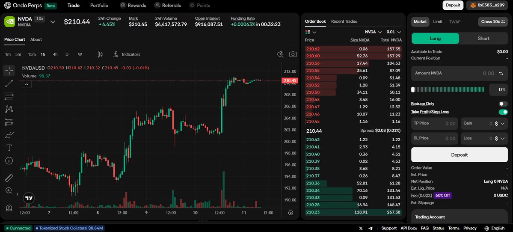Viewport: 513px width, 232px height.
Task: Go to the Rewards page
Action: pos(133,5)
